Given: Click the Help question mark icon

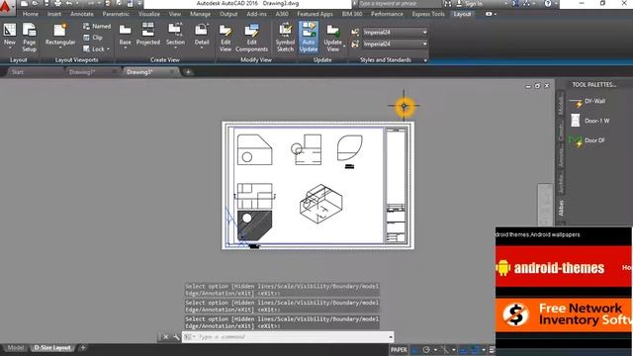Looking at the screenshot, I should point(547,4).
